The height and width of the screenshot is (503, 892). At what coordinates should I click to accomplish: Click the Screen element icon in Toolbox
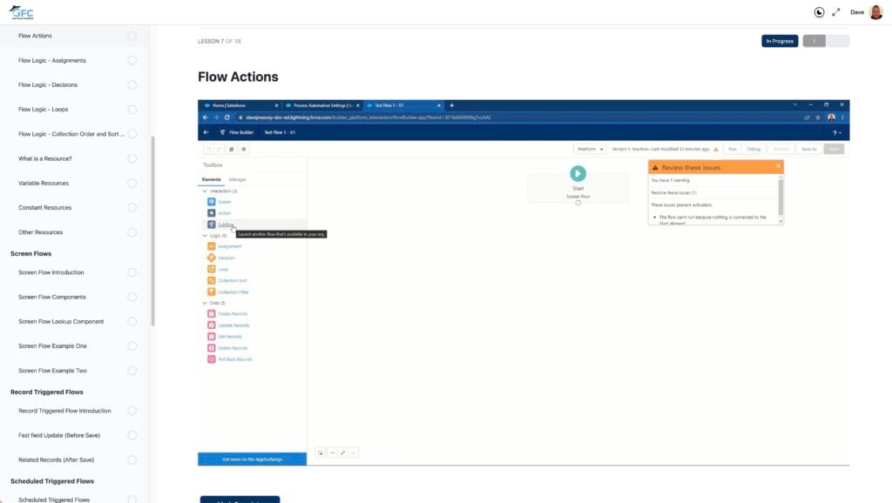[x=211, y=201]
